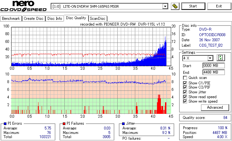Viewport: 232px width, 141px height.
Task: Click the End 4488 MB input field
Action: pyautogui.click(x=213, y=72)
